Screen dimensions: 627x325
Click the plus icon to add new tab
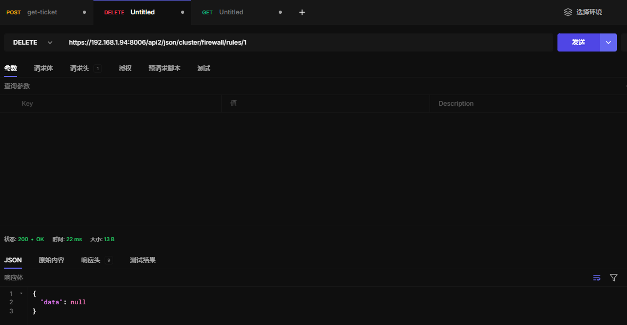click(x=302, y=12)
